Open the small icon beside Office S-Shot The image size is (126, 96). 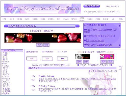[39, 86]
